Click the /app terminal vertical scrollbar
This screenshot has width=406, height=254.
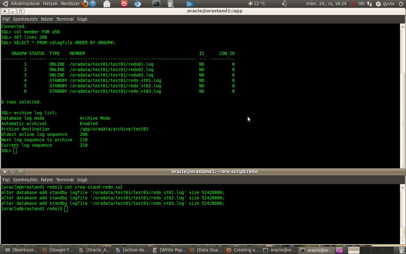coord(403,96)
